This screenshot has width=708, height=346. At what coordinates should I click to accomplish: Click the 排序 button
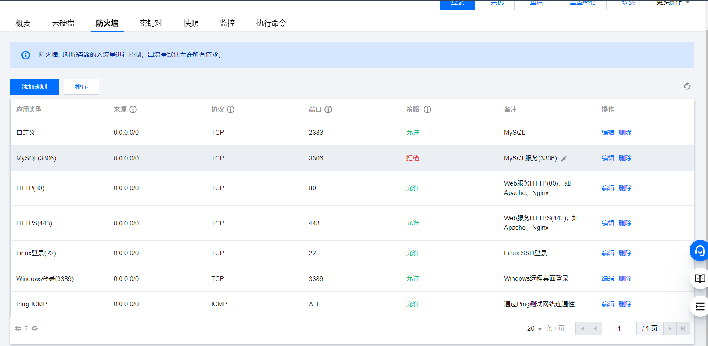point(81,86)
